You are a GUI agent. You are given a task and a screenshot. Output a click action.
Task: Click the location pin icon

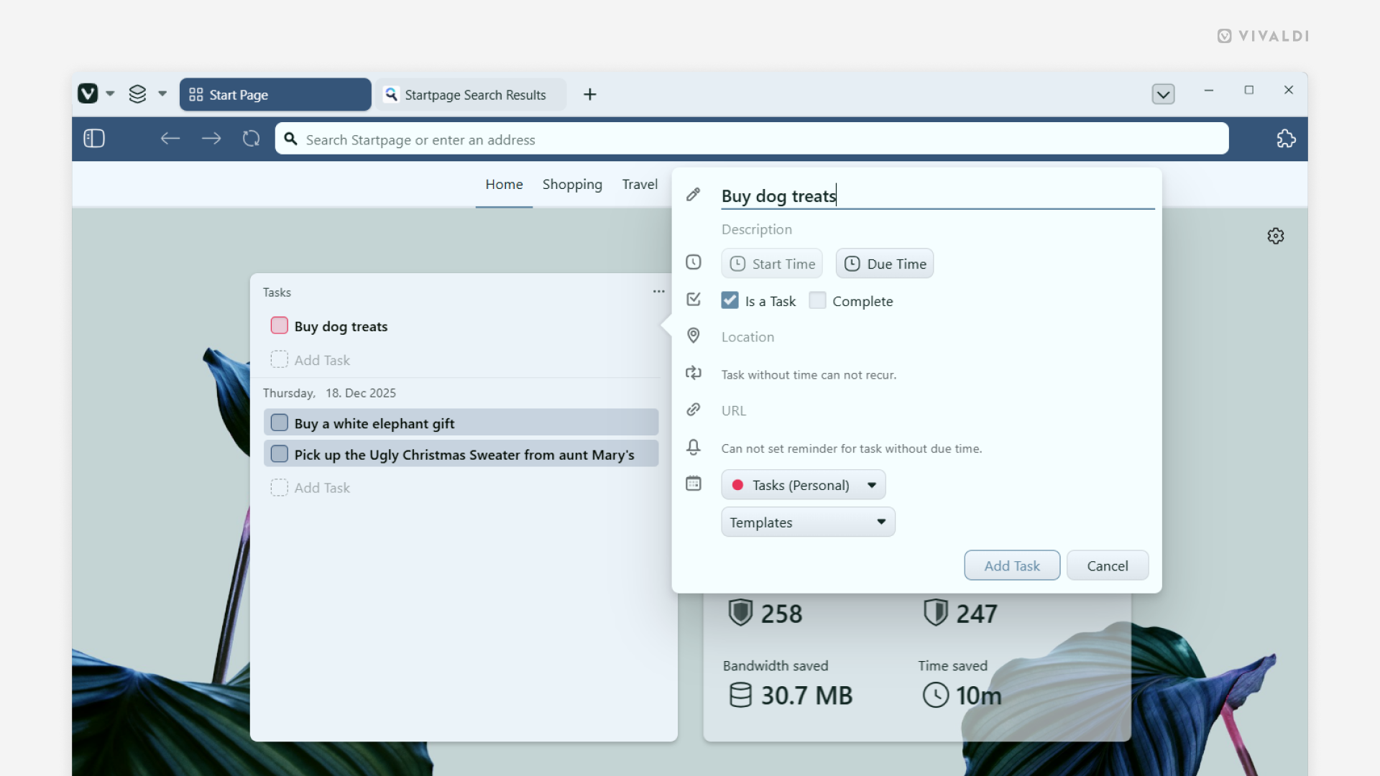pos(693,336)
